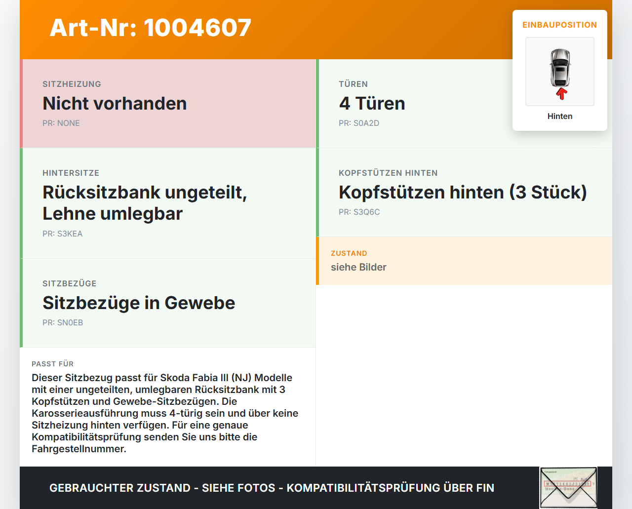Click the EINBAUPOSITION label
The image size is (632, 509).
(560, 25)
